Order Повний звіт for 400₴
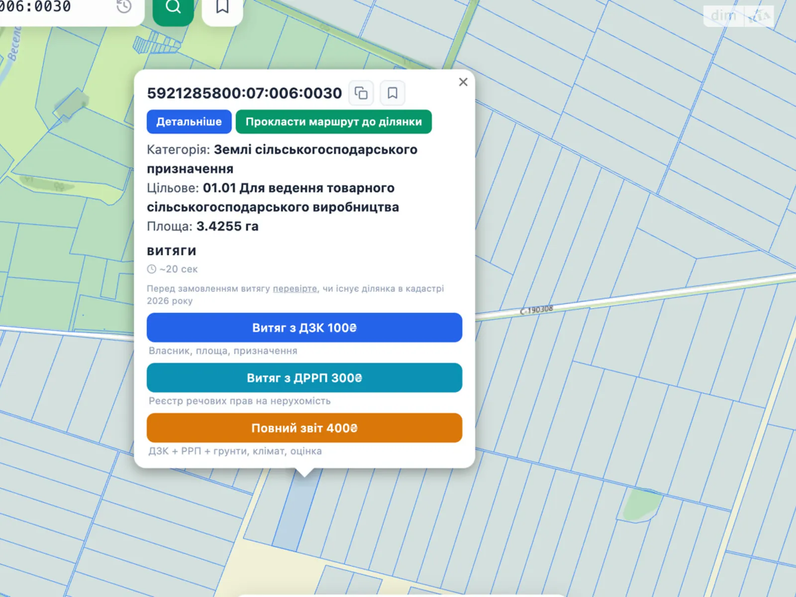The image size is (796, 597). pyautogui.click(x=304, y=428)
